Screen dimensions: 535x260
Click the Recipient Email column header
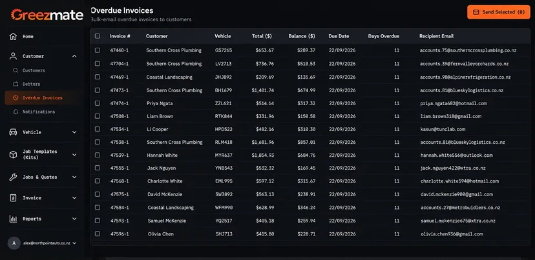[436, 36]
